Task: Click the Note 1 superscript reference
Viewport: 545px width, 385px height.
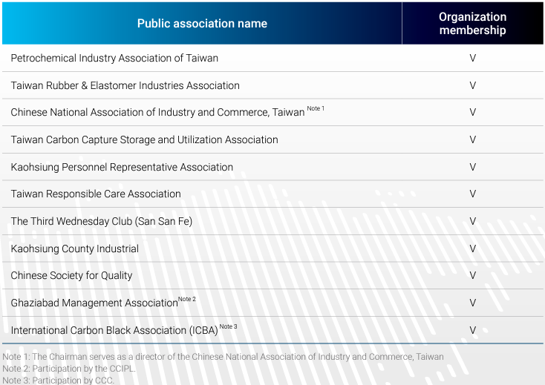Action: click(x=316, y=108)
